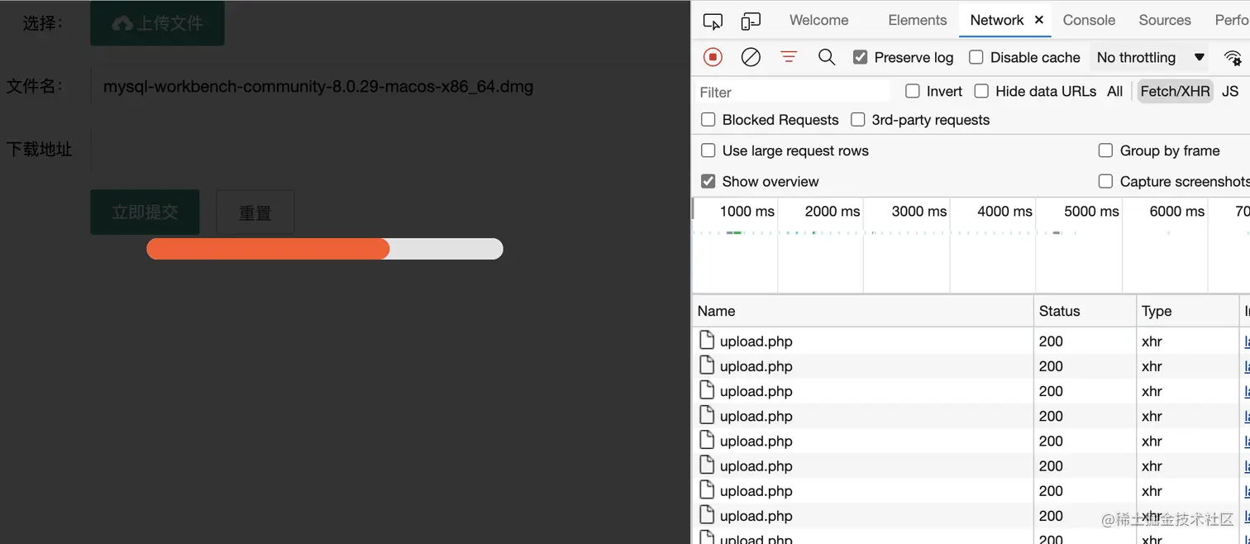Click the 下载地址 download address field
The image size is (1250, 544).
point(390,150)
